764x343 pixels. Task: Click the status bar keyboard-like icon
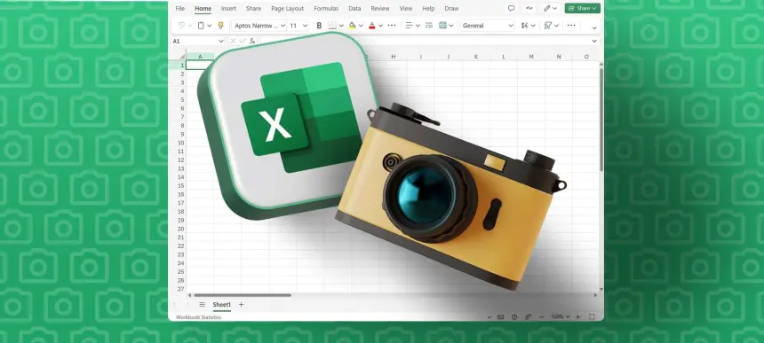pyautogui.click(x=500, y=316)
